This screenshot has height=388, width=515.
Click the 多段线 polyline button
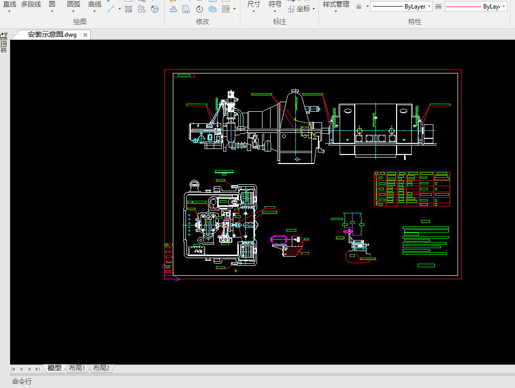[31, 5]
